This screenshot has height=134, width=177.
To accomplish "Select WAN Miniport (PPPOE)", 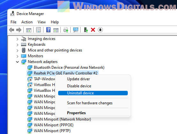I will [54, 125].
